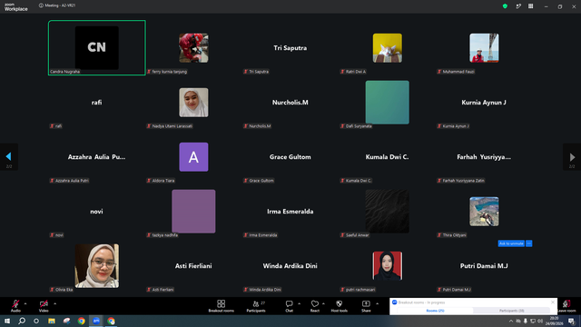Screen dimensions: 581x327
Task: Click muted mic icon beside Tri Saputra label
Action: (x=246, y=72)
